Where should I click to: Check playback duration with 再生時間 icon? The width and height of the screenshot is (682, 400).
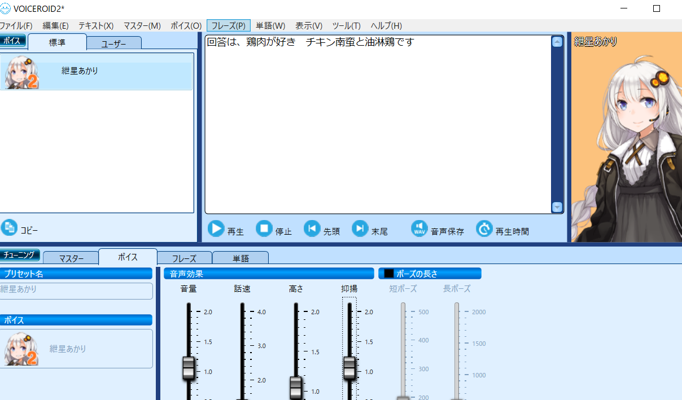[x=484, y=228]
